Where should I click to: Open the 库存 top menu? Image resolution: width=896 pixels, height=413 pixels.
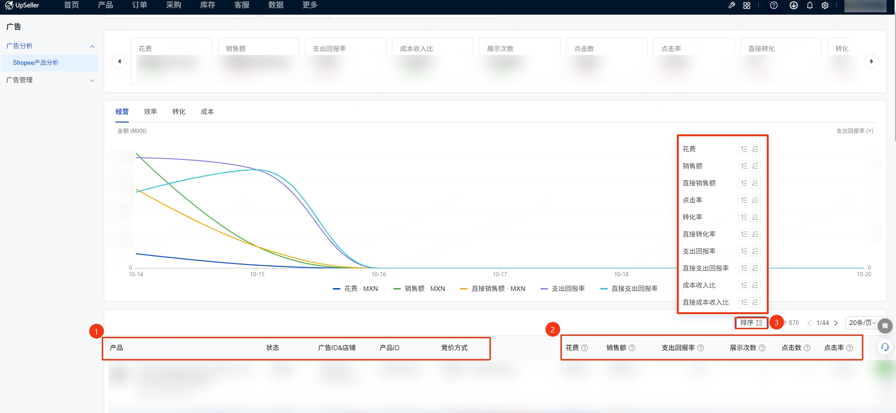pos(208,5)
